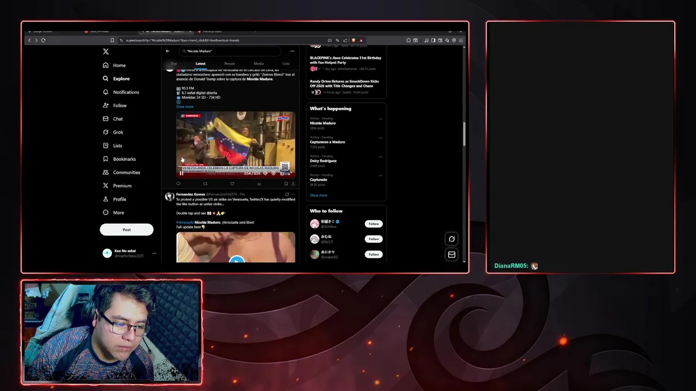Click the back arrow beside search box
The height and width of the screenshot is (391, 696).
pyautogui.click(x=167, y=51)
